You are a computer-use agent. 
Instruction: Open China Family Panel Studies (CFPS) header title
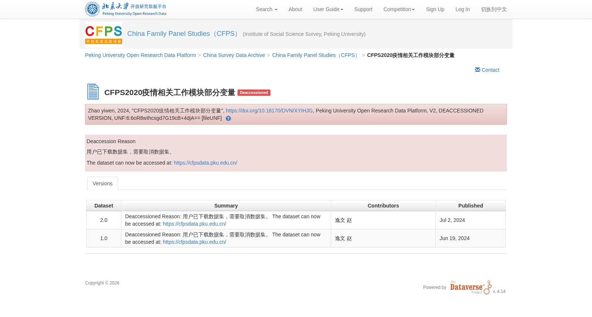[184, 34]
